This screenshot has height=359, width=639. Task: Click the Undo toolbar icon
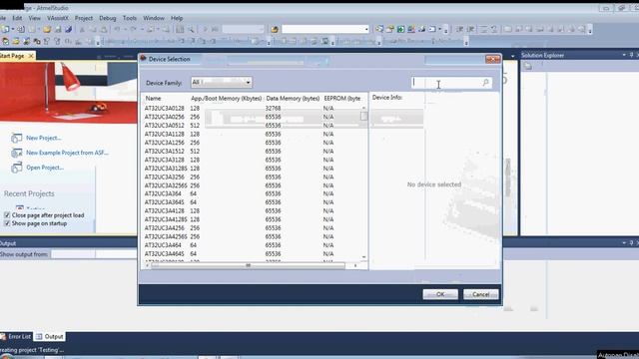(x=118, y=29)
